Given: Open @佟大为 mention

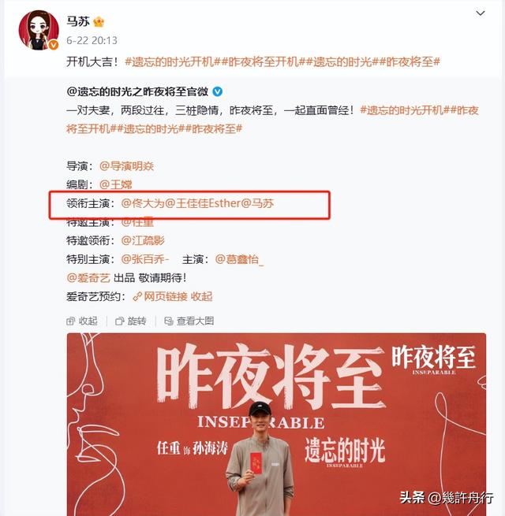Looking at the screenshot, I should (143, 203).
